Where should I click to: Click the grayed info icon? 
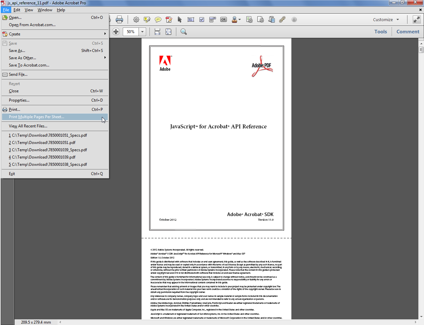(294, 20)
